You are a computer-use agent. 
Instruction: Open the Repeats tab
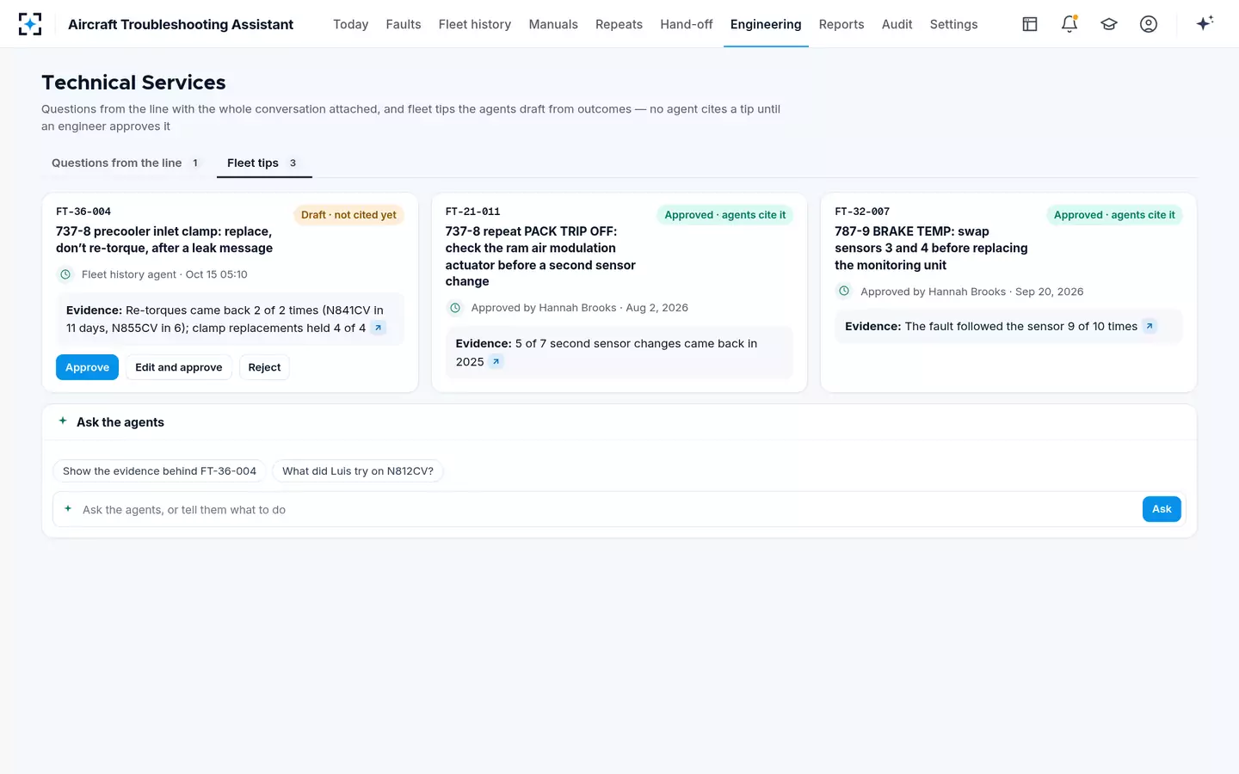click(619, 24)
